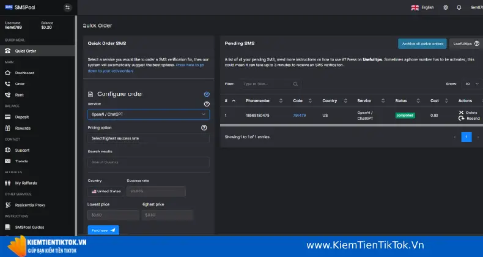This screenshot has width=483, height=257.
Task: Delete the order in row 1
Action: 468,113
